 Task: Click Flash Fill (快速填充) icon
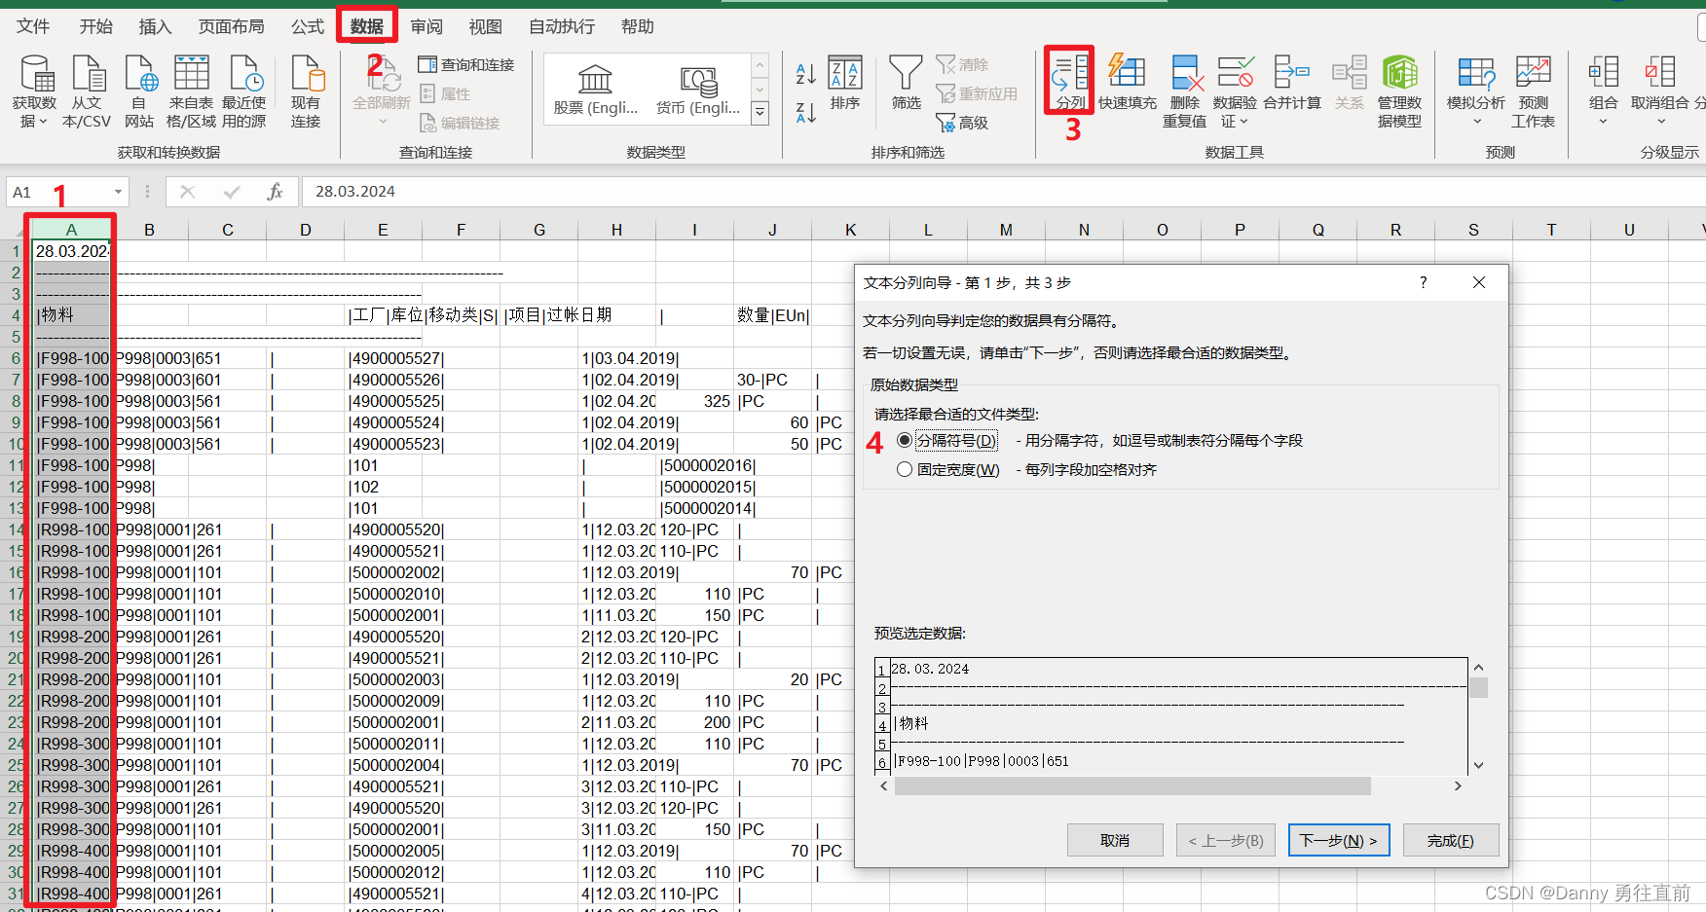click(1127, 72)
